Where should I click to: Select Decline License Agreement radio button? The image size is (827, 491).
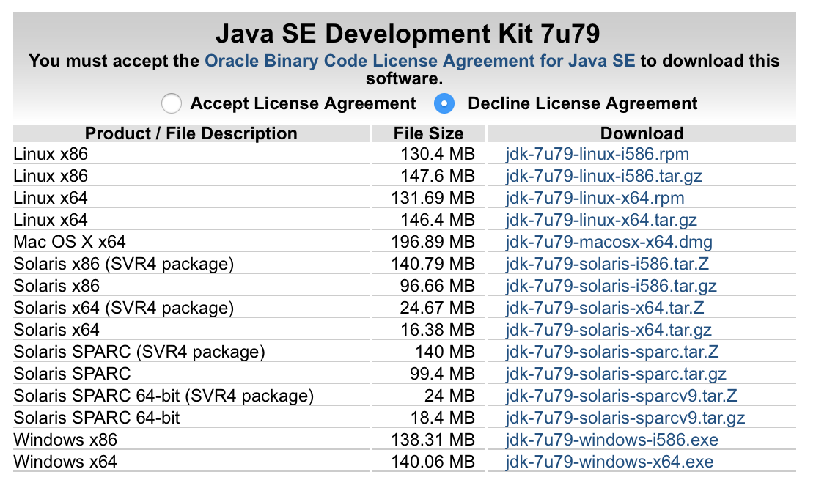pos(444,104)
